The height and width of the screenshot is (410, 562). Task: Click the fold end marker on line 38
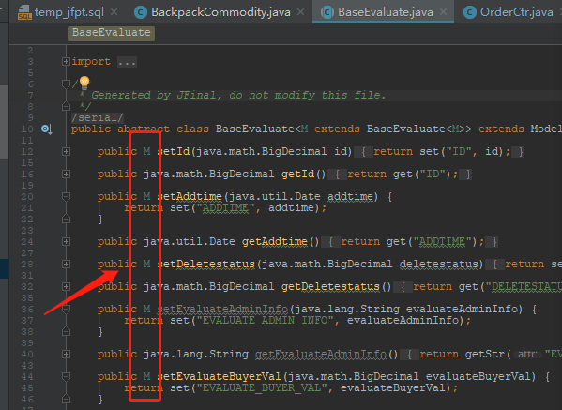click(66, 331)
